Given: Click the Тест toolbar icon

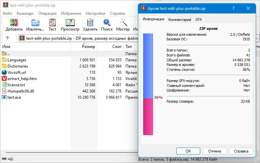Looking at the screenshot, I should pyautogui.click(x=53, y=23).
